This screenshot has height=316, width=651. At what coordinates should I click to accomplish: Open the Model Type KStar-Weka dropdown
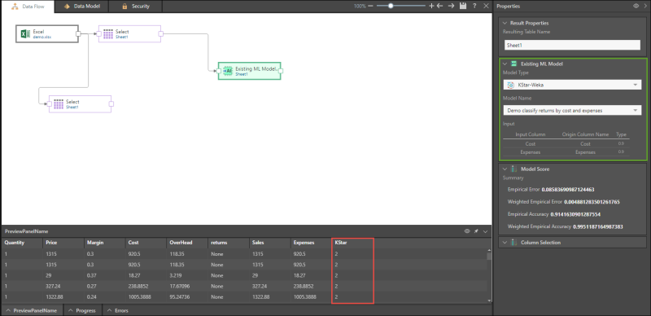click(572, 85)
